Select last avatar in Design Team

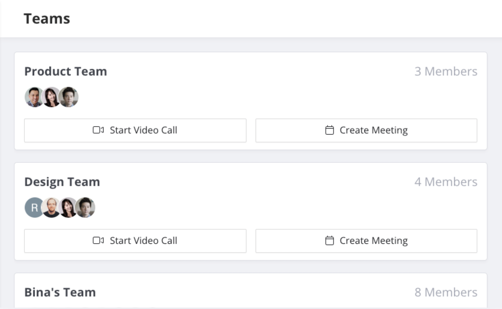86,208
